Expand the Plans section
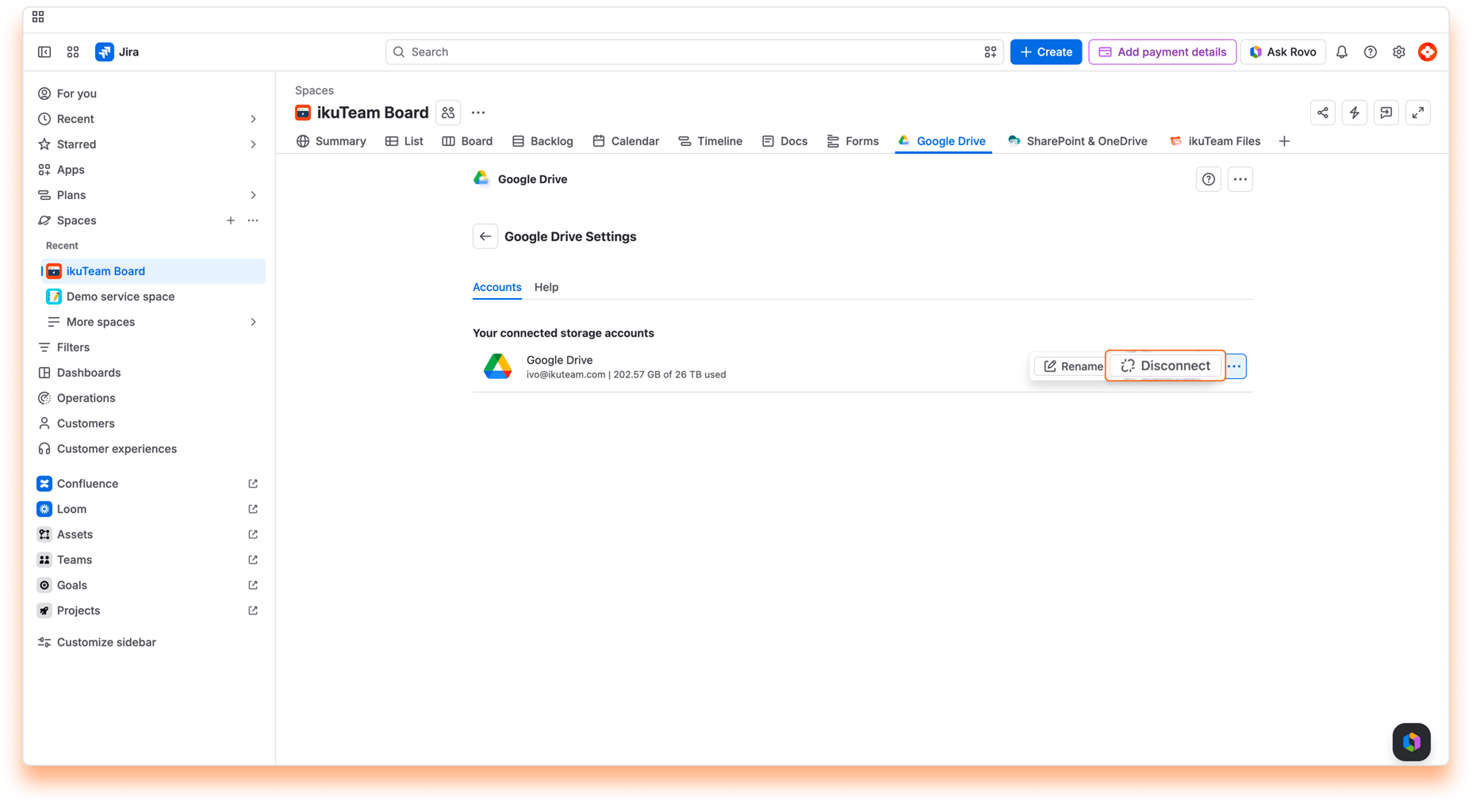The image size is (1472, 804). (253, 195)
